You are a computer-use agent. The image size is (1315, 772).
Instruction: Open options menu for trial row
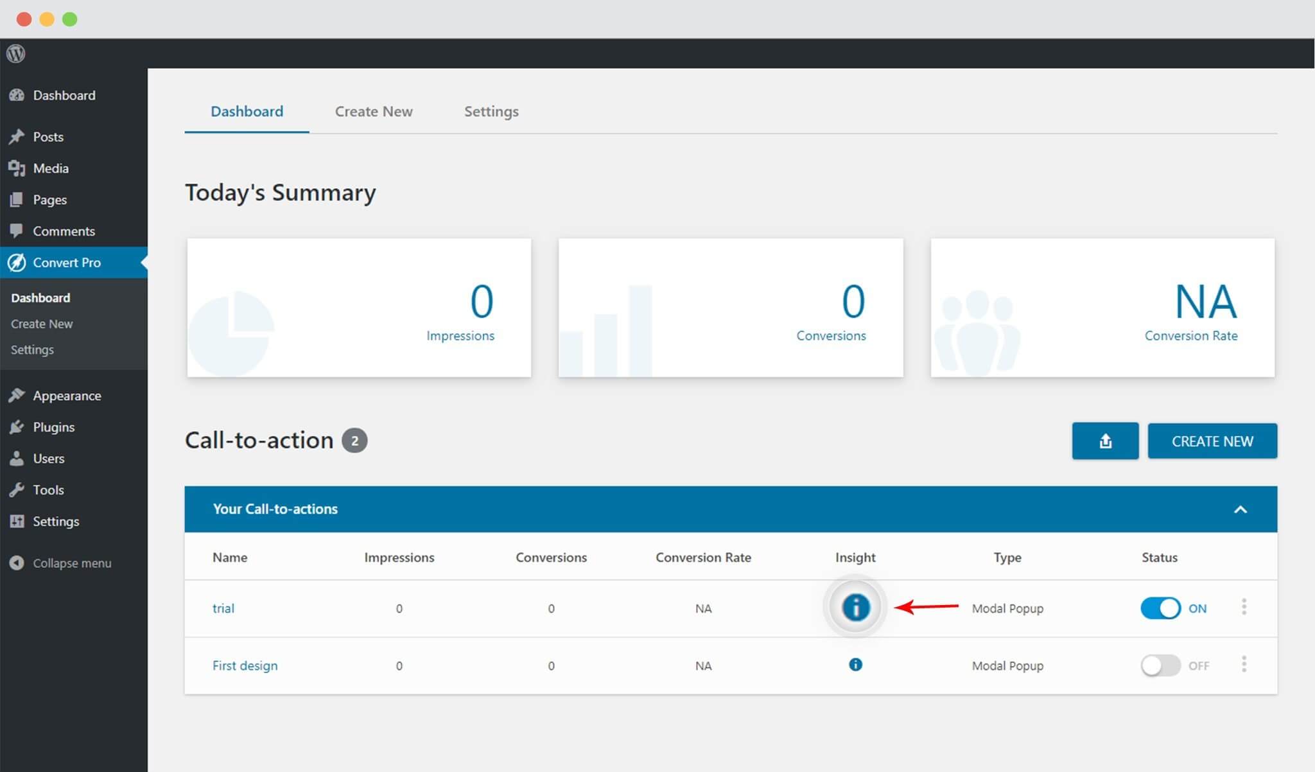coord(1244,608)
